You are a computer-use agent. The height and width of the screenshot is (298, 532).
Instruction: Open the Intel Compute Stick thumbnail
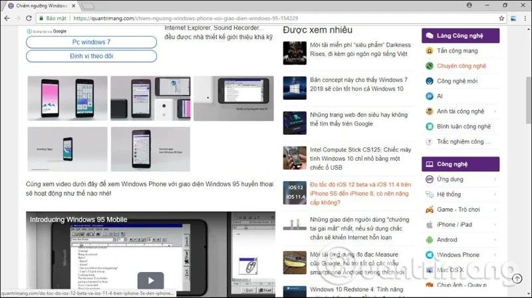coord(295,158)
